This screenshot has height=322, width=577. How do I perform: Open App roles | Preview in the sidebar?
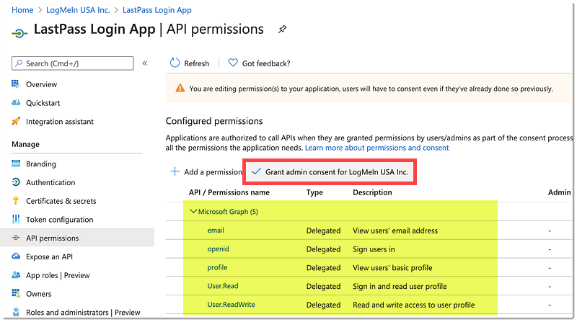pyautogui.click(x=58, y=275)
